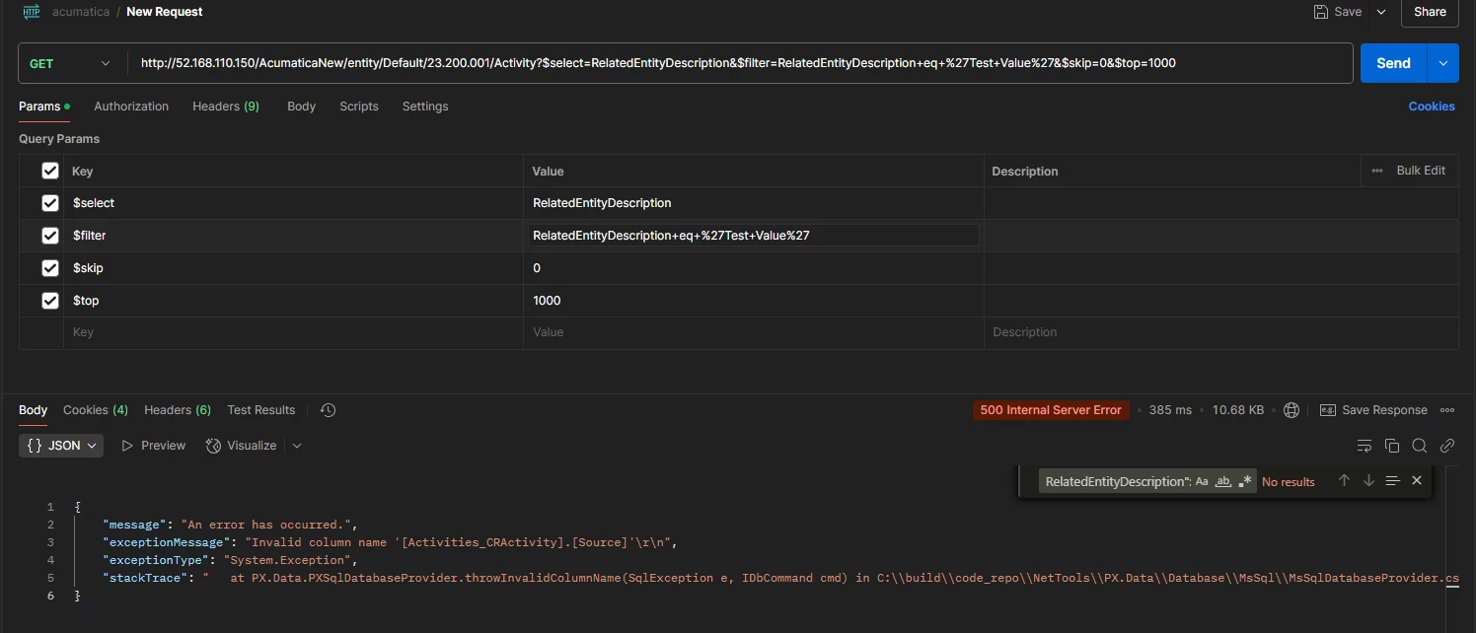This screenshot has width=1476, height=633.
Task: Expand the Send button split arrow
Action: pyautogui.click(x=1441, y=62)
